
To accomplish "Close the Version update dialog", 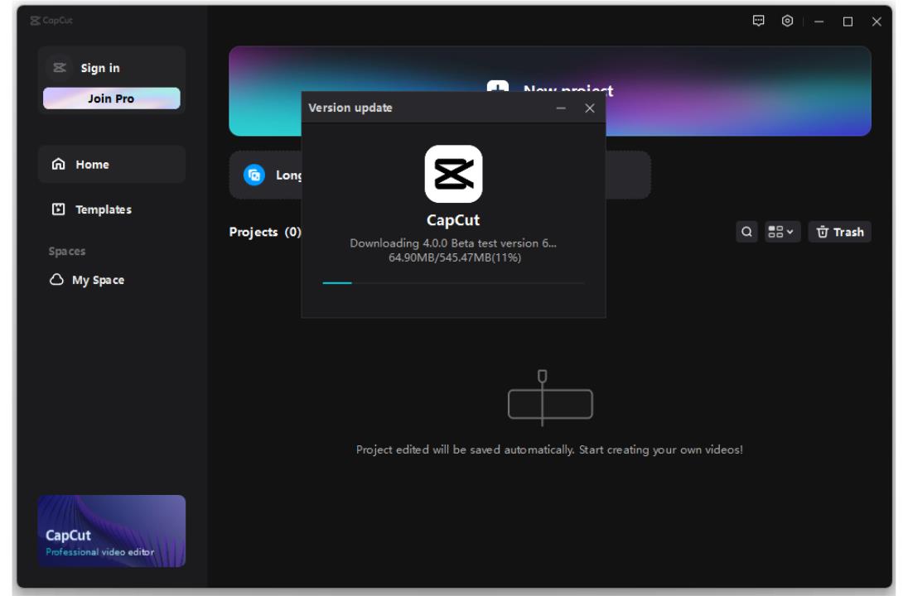I will (x=590, y=108).
